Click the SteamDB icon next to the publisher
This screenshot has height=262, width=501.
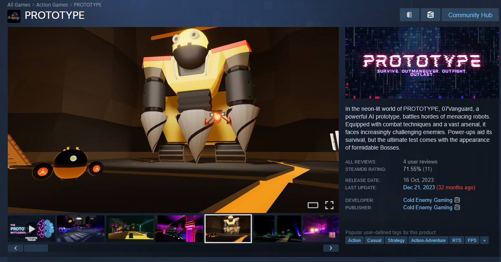click(457, 207)
